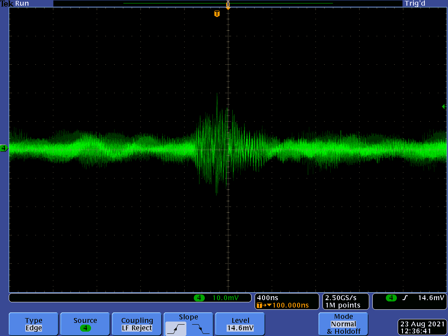Select the rising edge slope icon
448x336 pixels.
pos(176,328)
